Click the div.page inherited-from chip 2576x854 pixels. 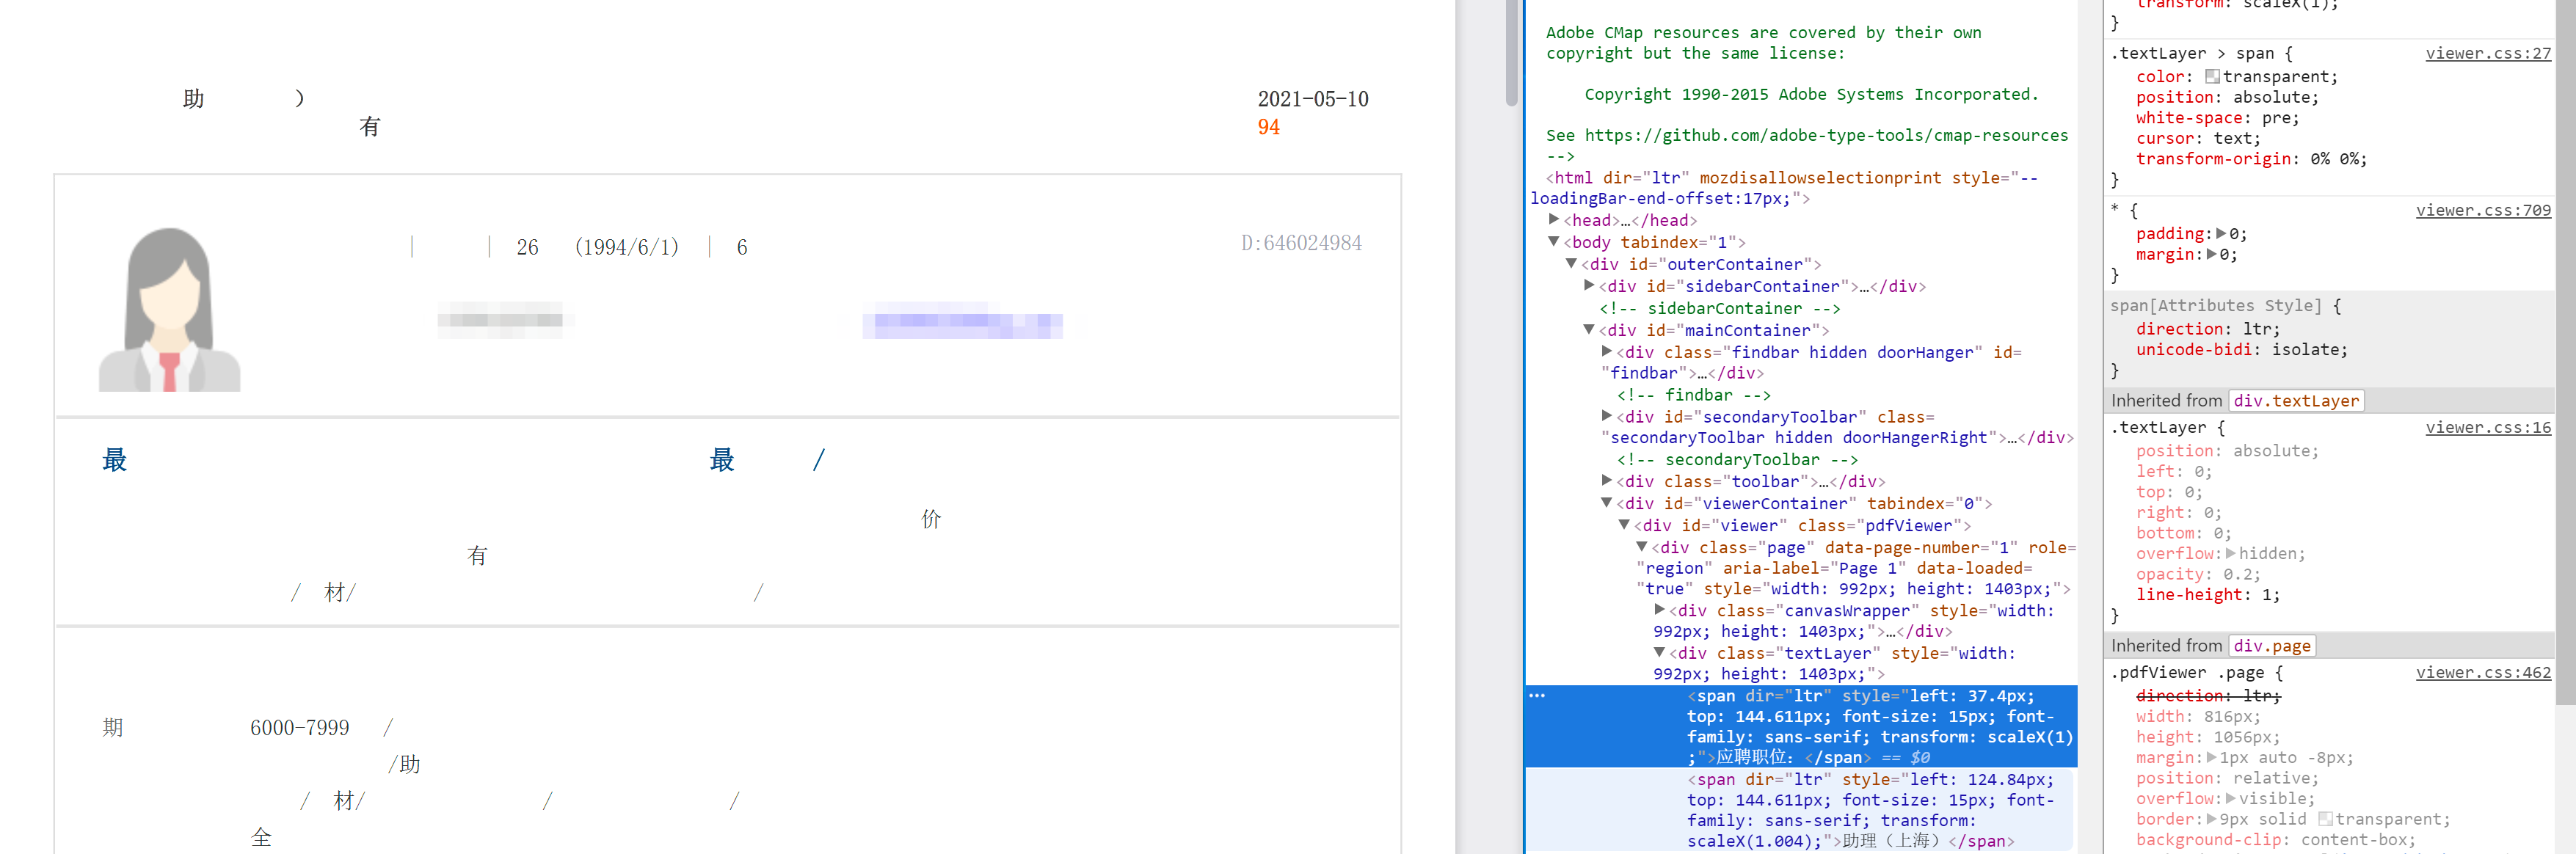(2272, 645)
